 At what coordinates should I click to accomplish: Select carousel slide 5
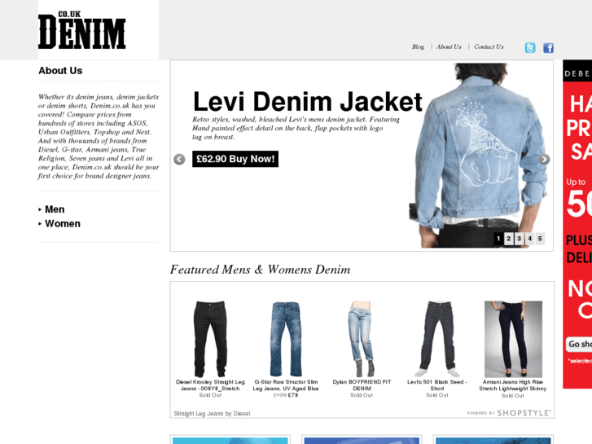click(540, 239)
